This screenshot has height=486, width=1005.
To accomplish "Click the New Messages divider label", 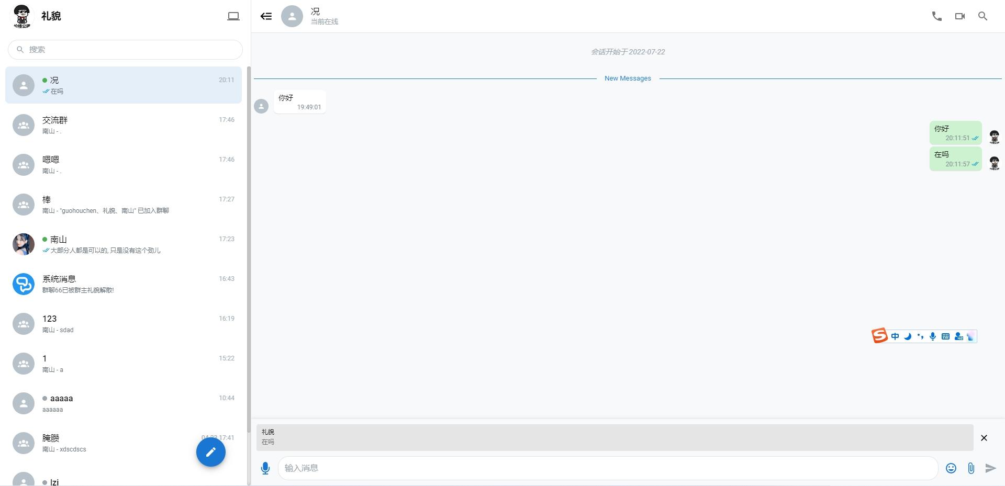I will click(628, 78).
